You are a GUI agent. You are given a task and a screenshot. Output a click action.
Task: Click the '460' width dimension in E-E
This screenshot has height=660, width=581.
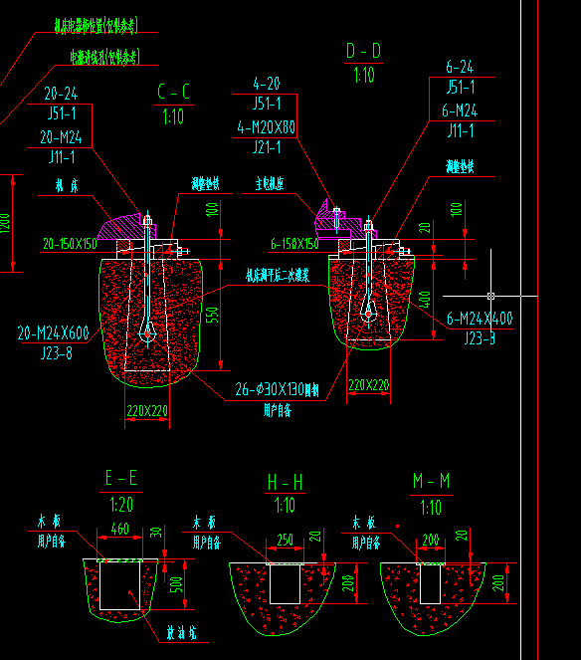120,529
